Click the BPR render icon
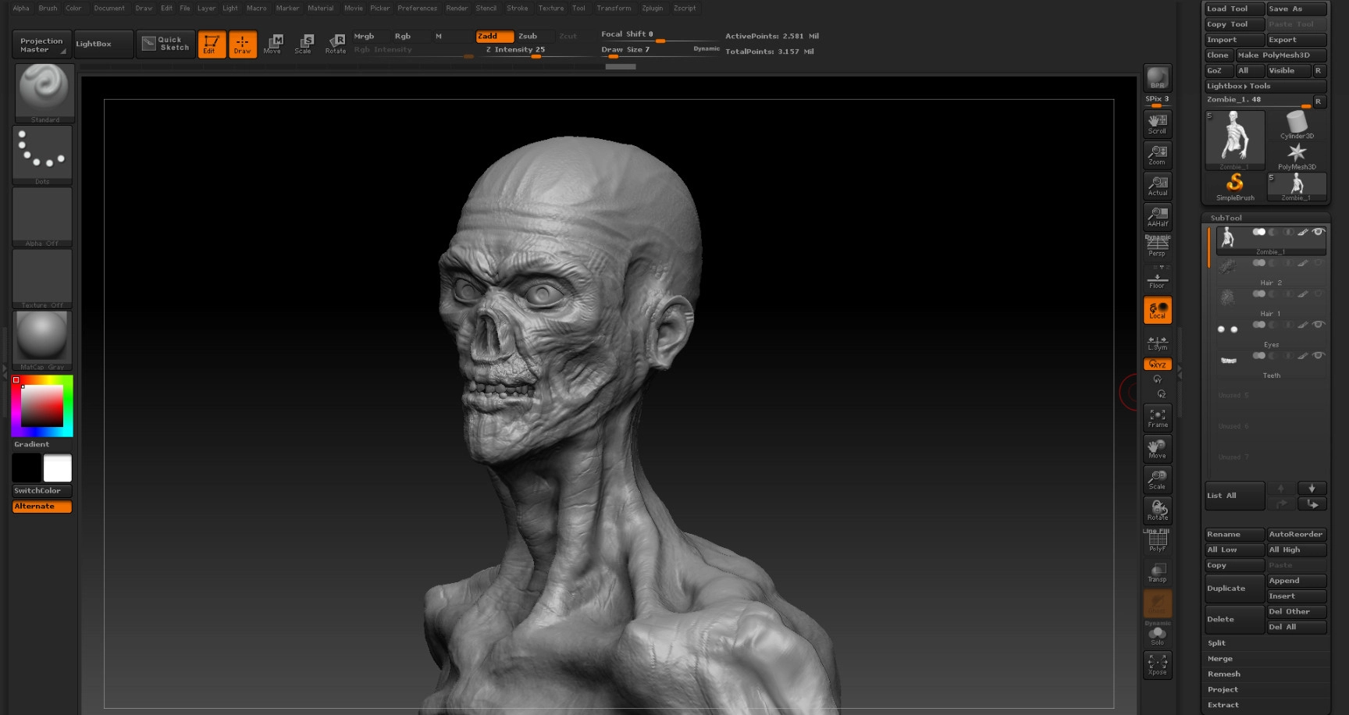 1157,77
